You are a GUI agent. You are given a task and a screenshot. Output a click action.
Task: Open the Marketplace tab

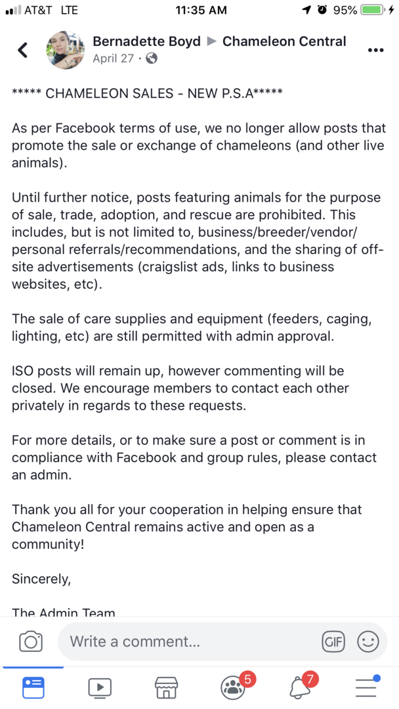coord(166,687)
